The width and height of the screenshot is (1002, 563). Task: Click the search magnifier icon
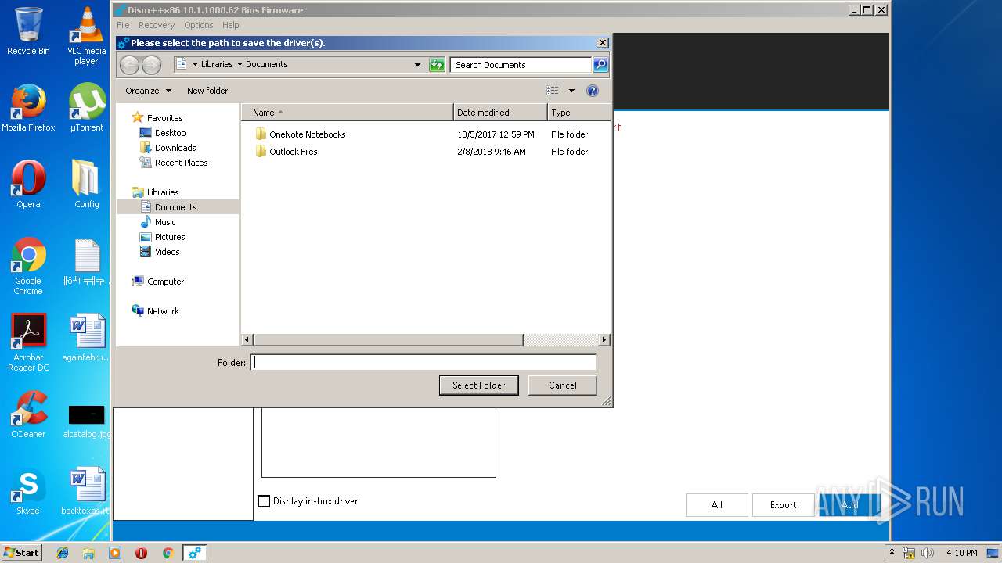tap(600, 65)
